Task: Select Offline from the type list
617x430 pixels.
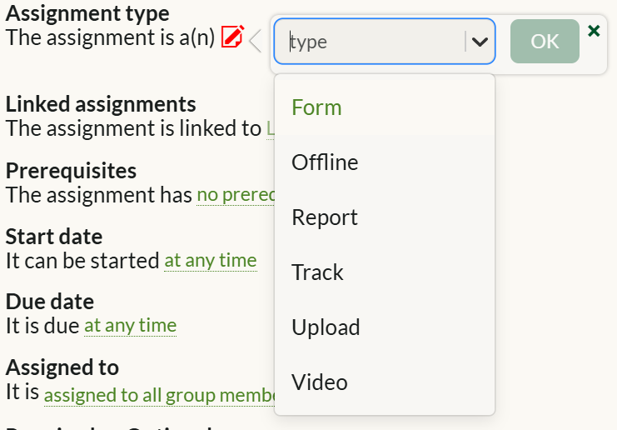Action: (385, 162)
